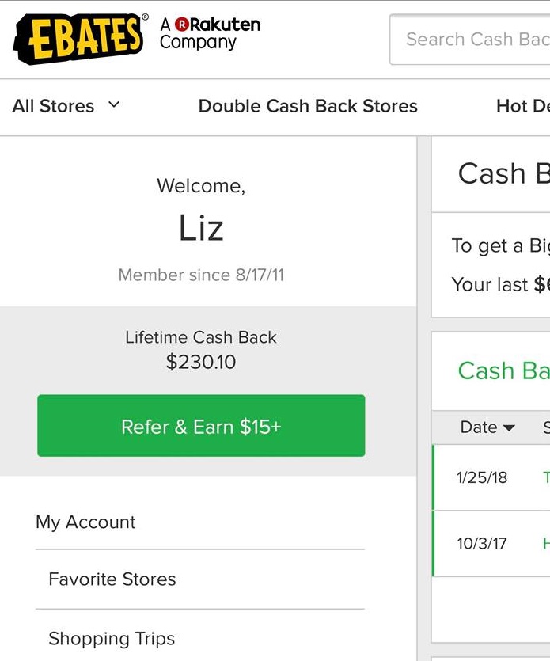Click the Lifetime Cash Back amount $230.10
This screenshot has width=550, height=661.
coord(201,362)
